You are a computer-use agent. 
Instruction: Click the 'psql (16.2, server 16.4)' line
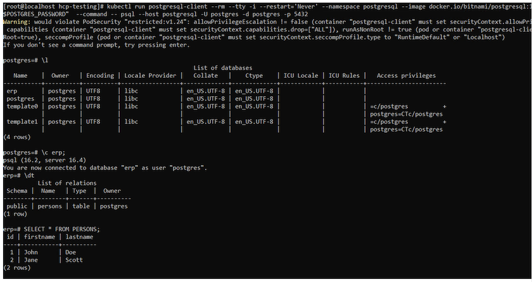coord(44,160)
